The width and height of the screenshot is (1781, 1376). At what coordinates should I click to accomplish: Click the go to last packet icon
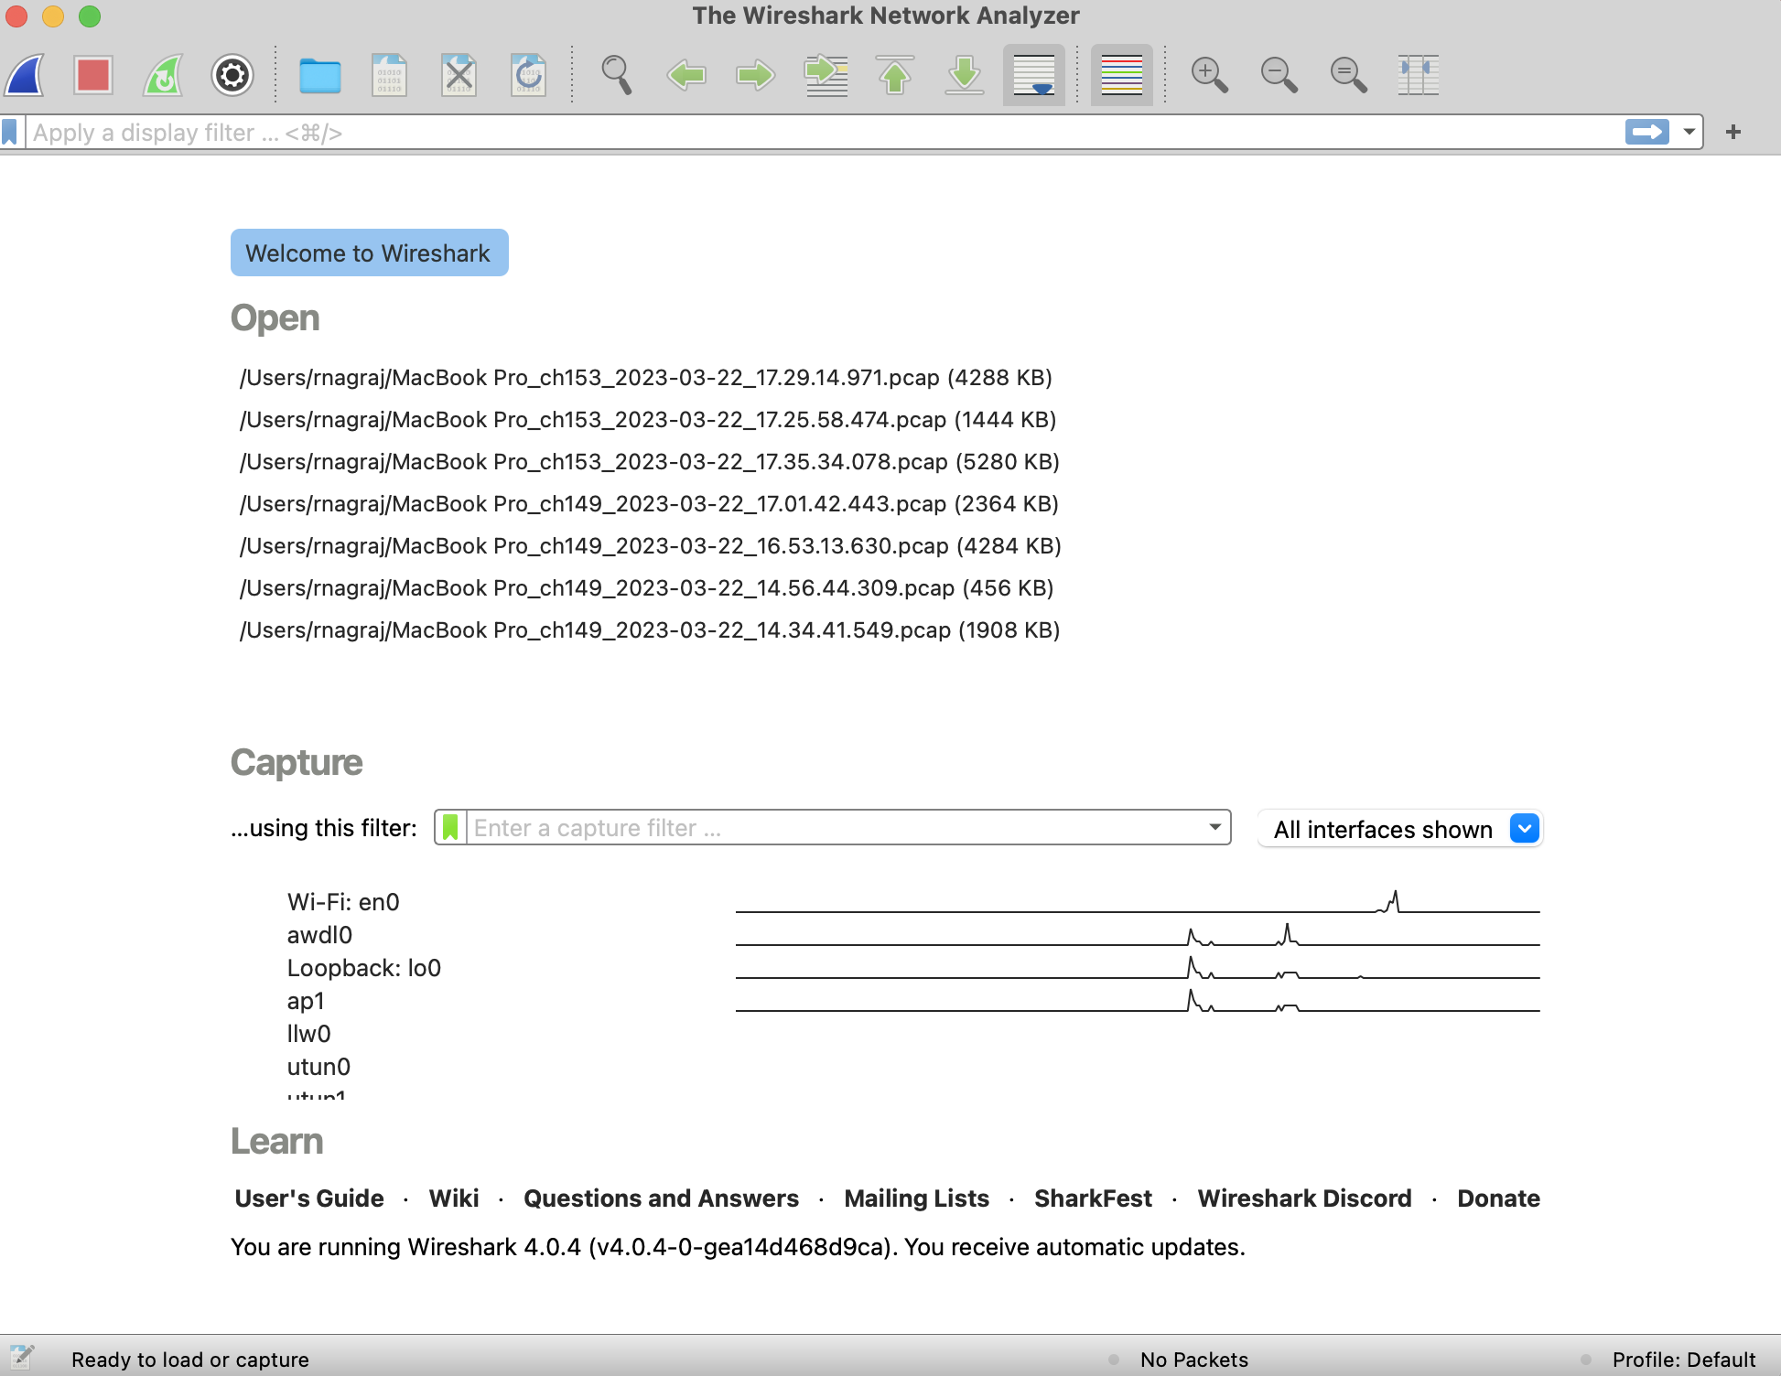click(964, 75)
